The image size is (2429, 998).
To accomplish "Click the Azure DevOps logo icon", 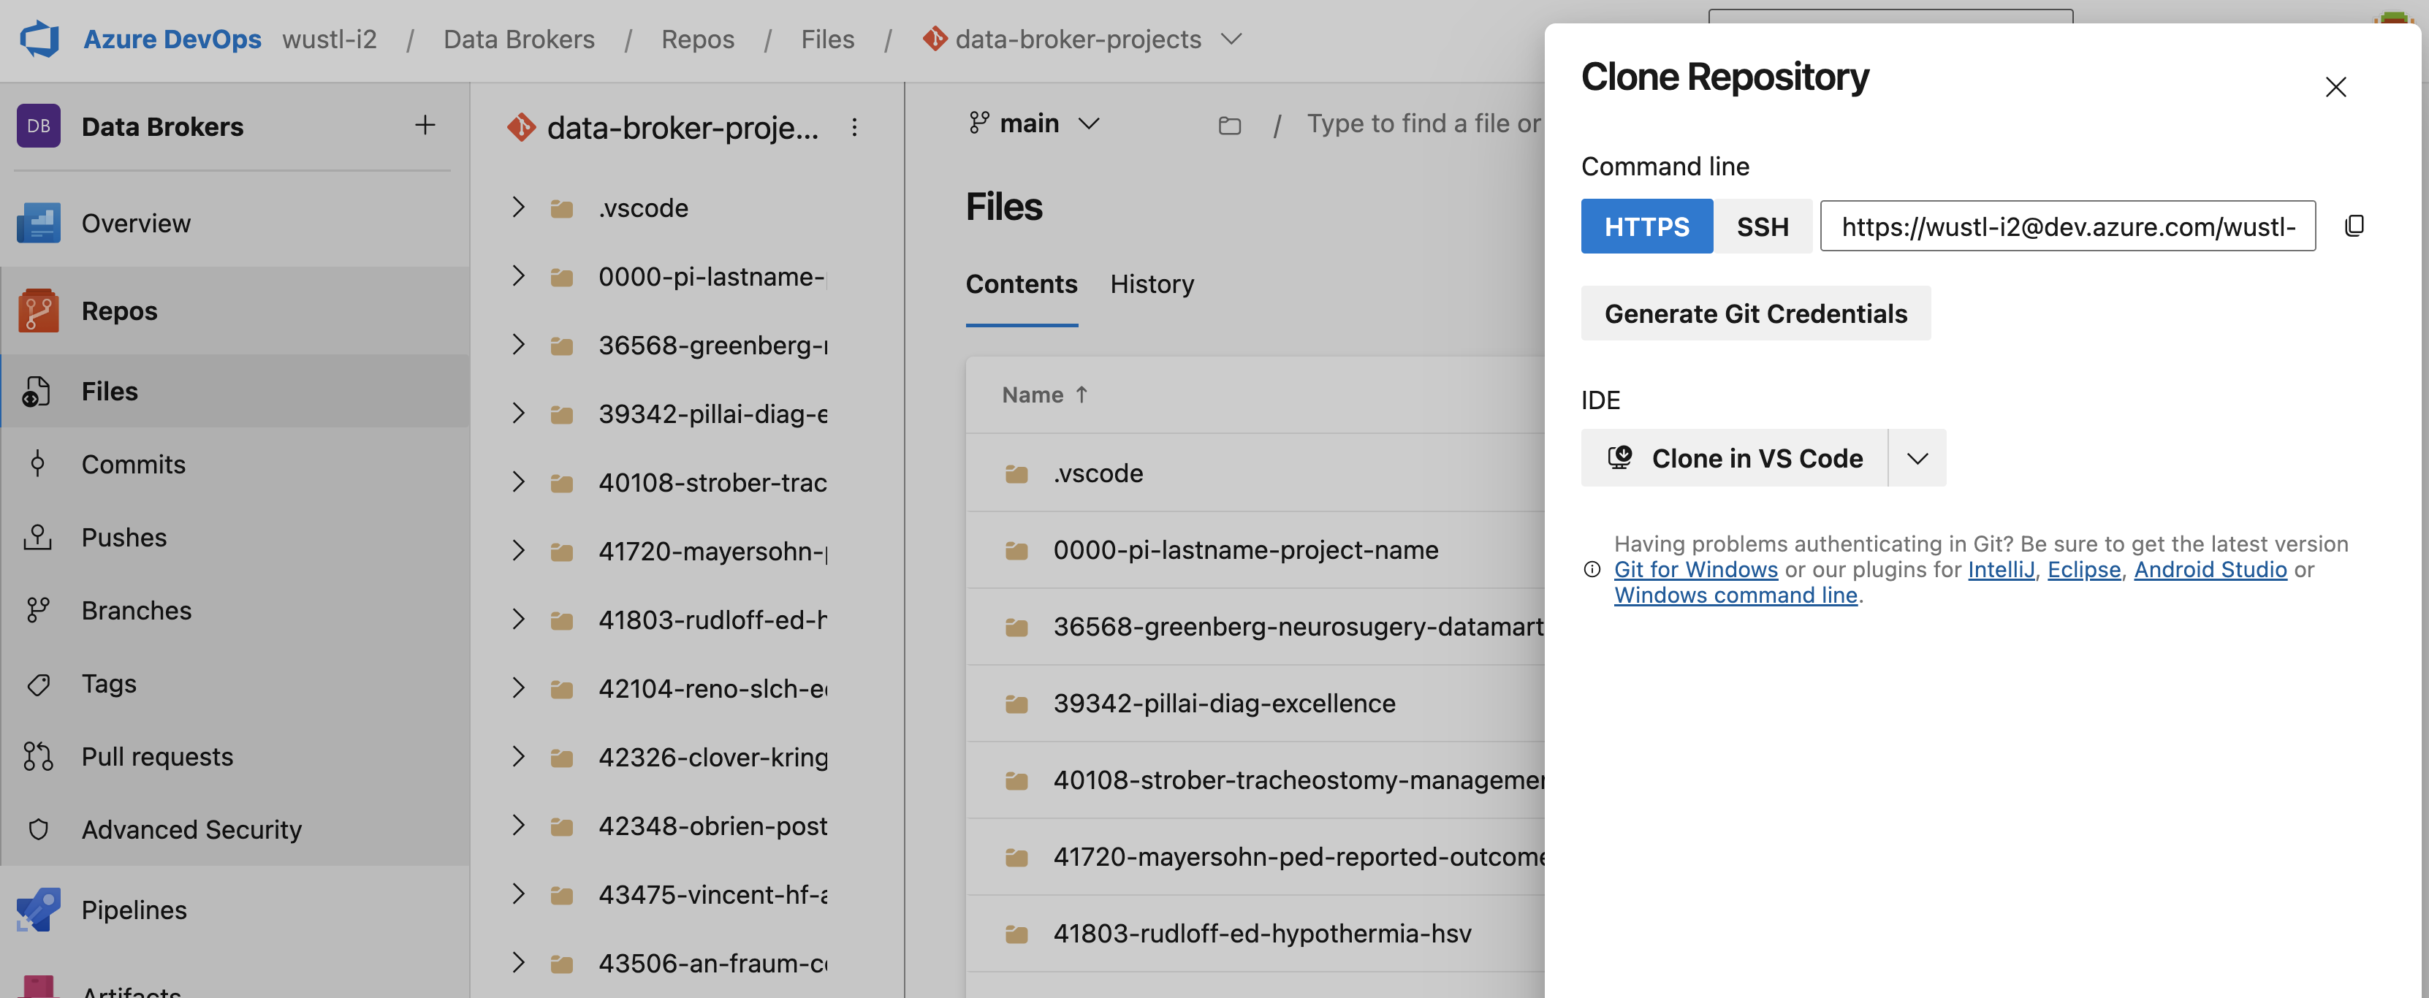I will tap(39, 39).
